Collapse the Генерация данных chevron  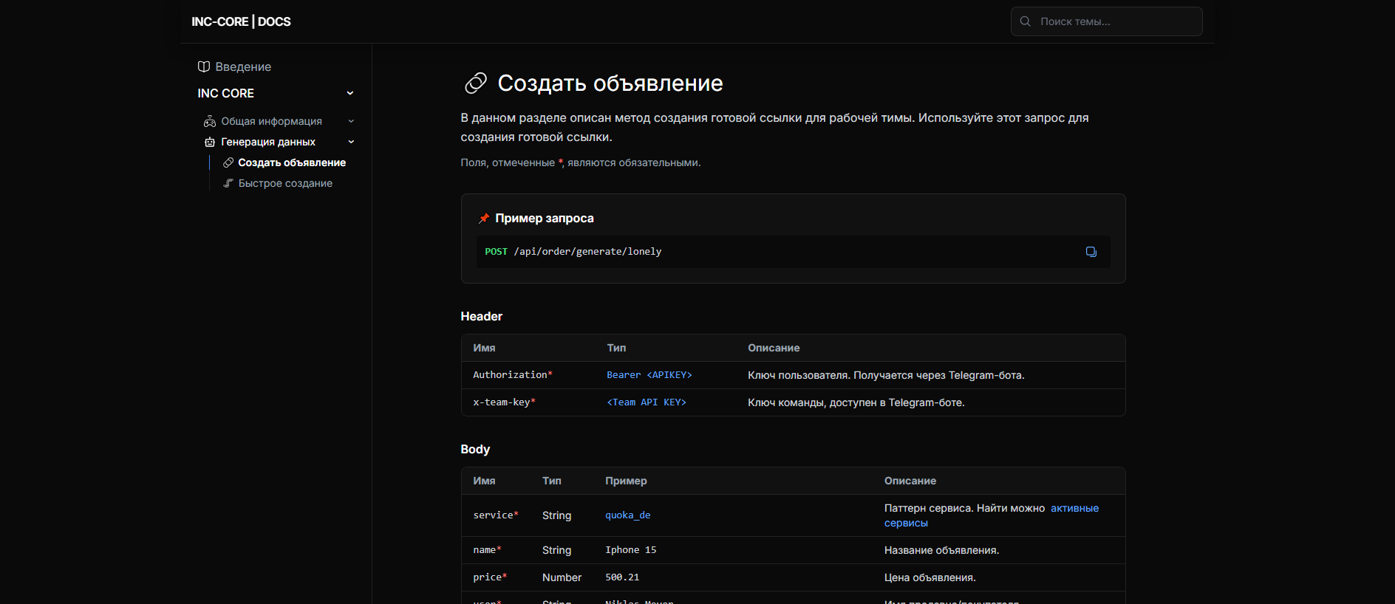[x=351, y=142]
